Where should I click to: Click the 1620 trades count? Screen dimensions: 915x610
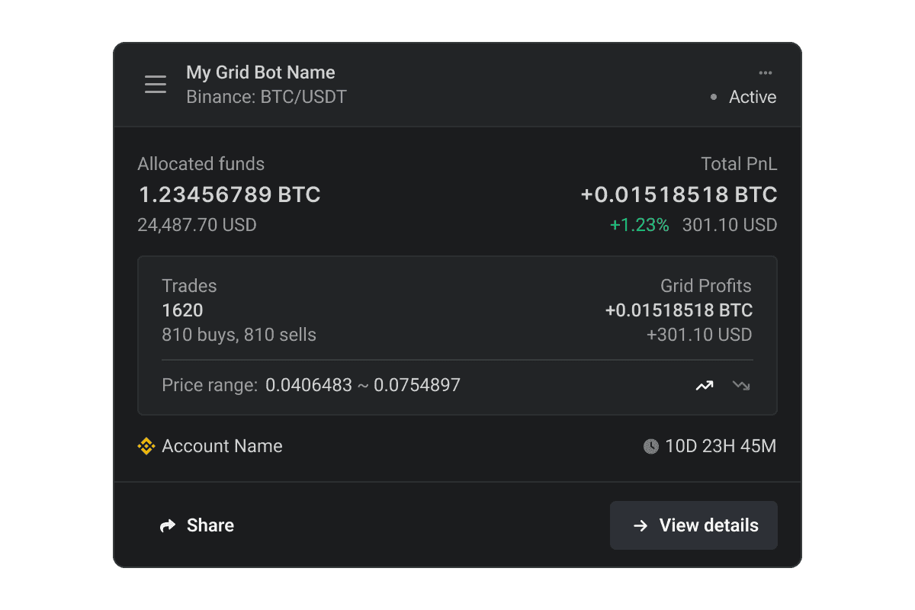coord(182,310)
